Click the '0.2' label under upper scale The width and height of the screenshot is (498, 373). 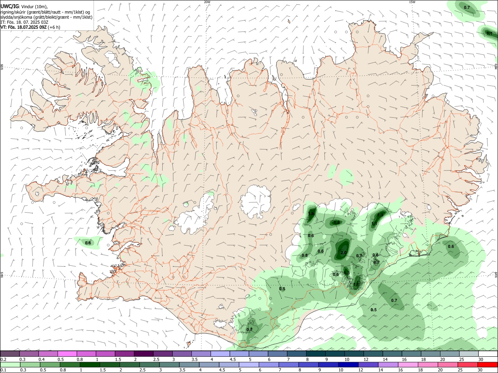click(4, 359)
